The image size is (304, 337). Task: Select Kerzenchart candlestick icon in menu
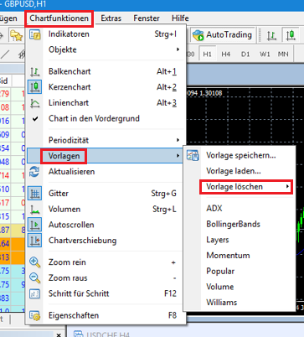35,87
